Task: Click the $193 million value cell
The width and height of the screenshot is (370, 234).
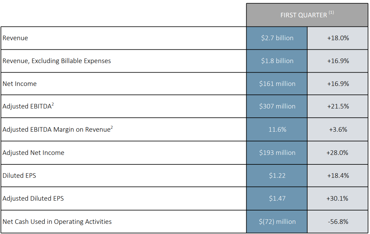Action: [277, 153]
